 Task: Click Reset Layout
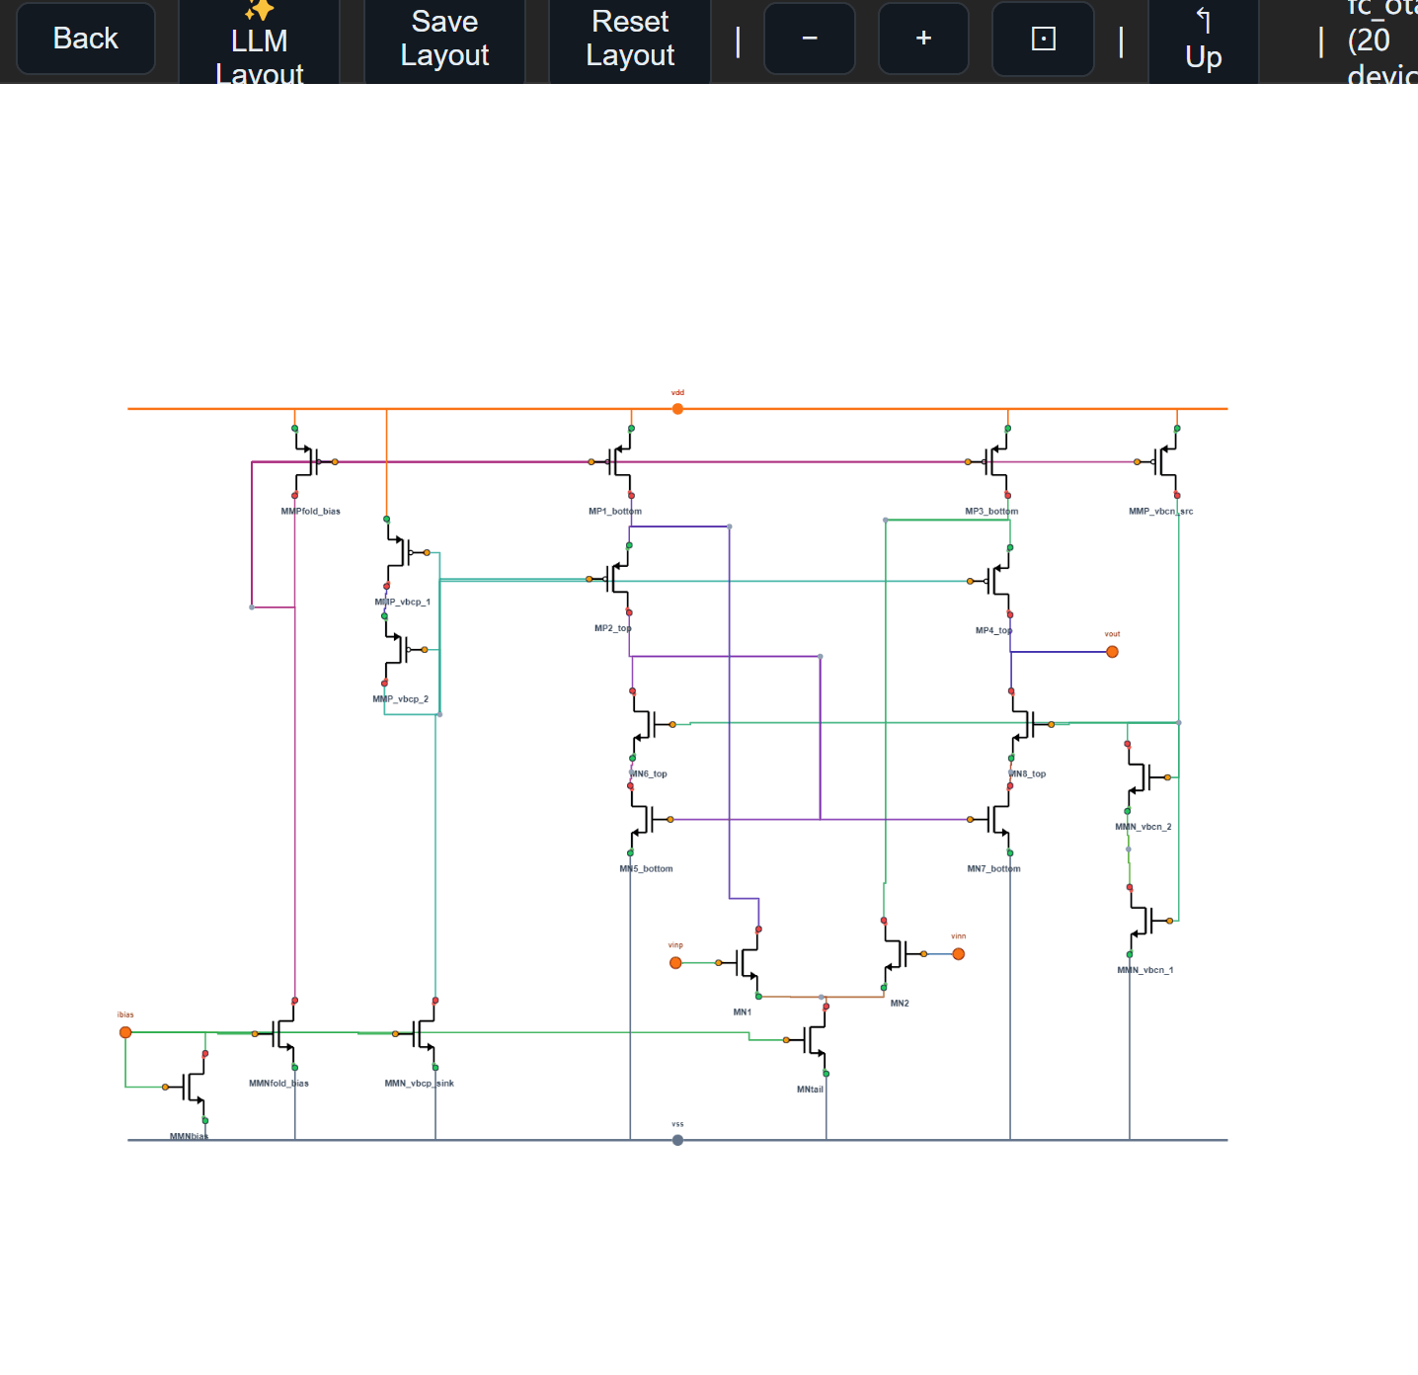click(x=630, y=40)
